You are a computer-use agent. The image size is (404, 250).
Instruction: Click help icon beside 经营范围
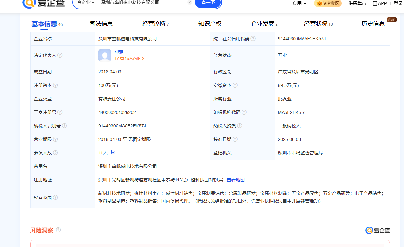56,198
